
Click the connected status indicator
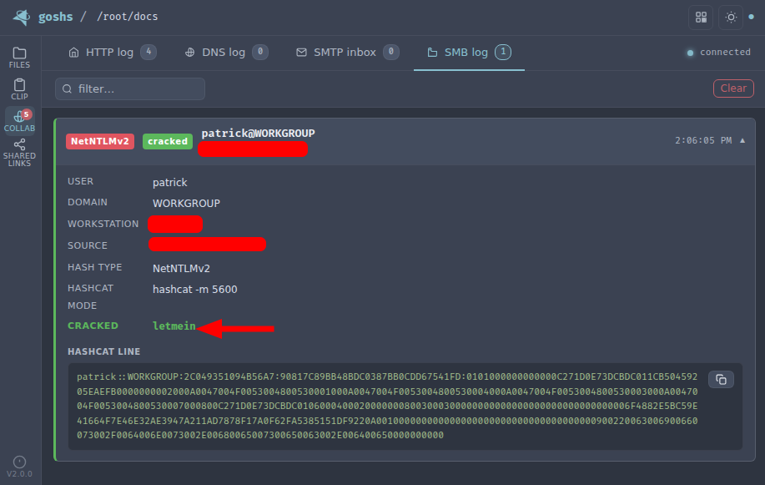click(717, 52)
